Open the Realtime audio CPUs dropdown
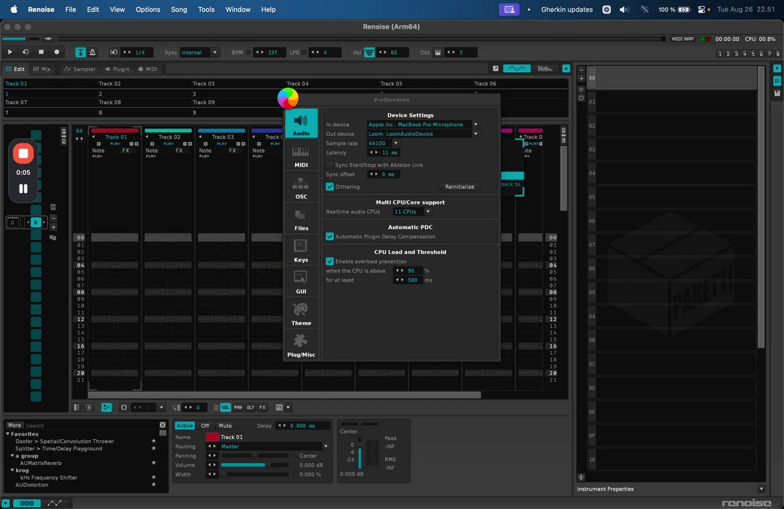Screen dimensions: 784x509 coord(412,212)
